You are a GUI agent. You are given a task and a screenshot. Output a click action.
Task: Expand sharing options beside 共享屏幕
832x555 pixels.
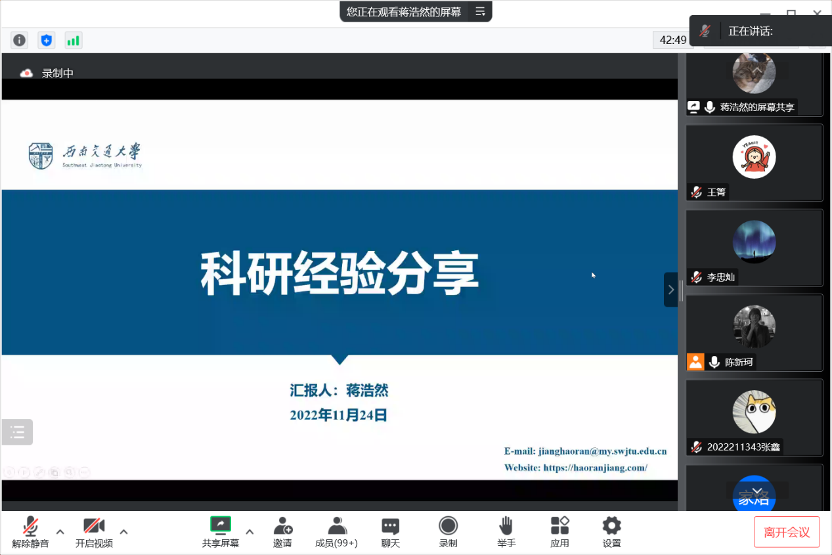pos(249,533)
